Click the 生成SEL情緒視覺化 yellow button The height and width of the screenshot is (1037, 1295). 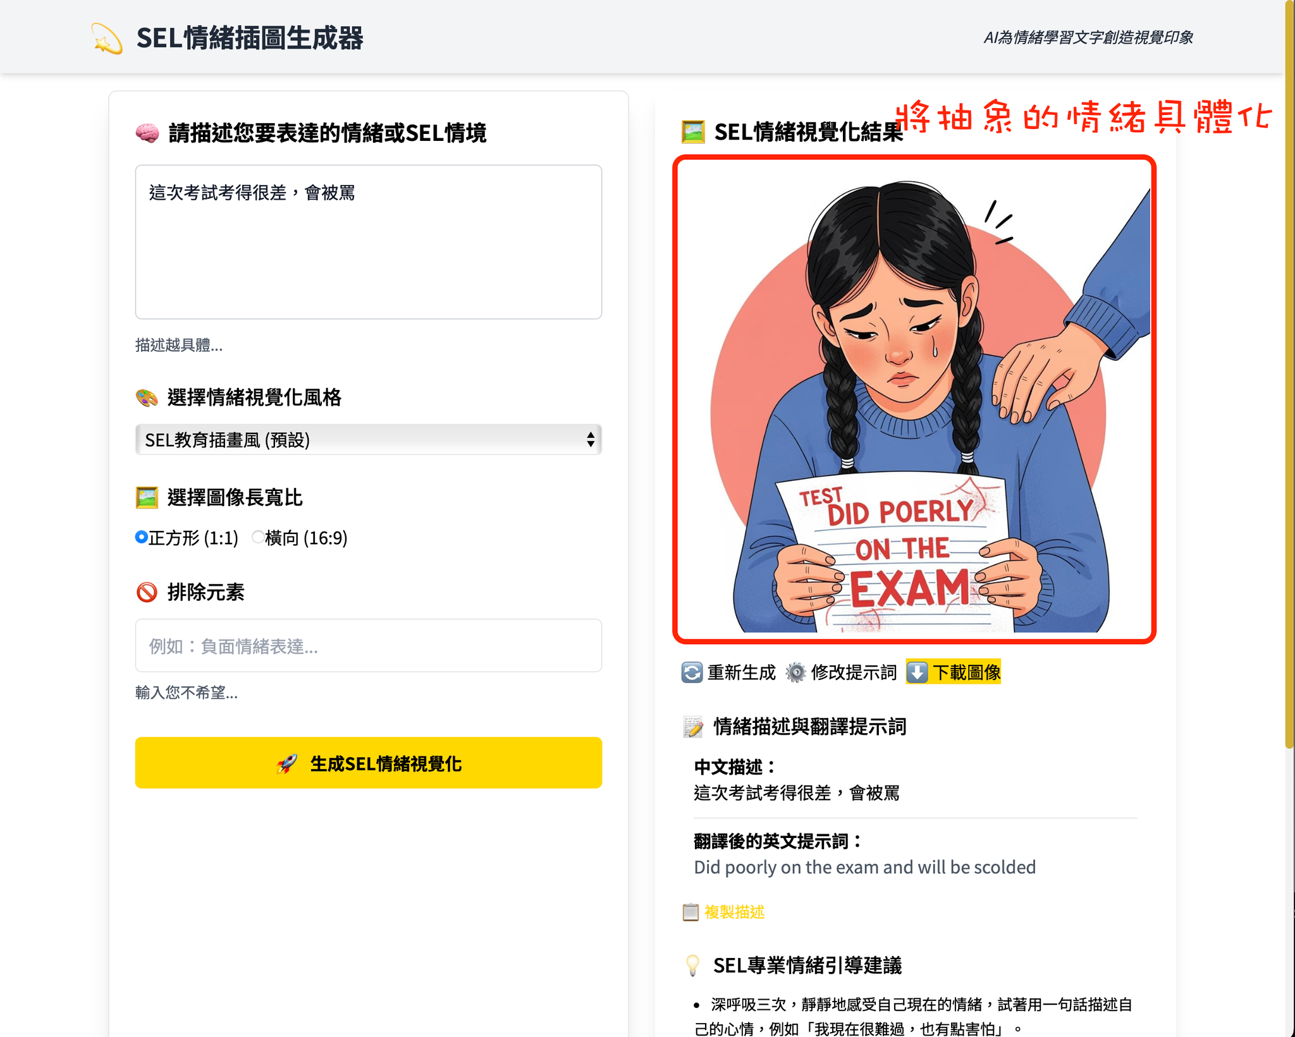[368, 763]
